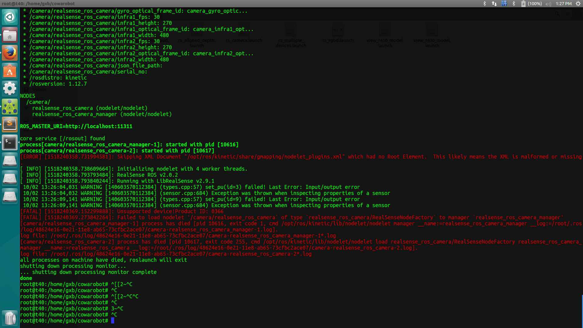The width and height of the screenshot is (583, 328).
Task: Click the 'Running with LibRealSense v2.9.1' line
Action: pos(117,181)
